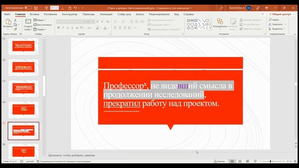Toggle Заметки notes pane button

coord(219,161)
